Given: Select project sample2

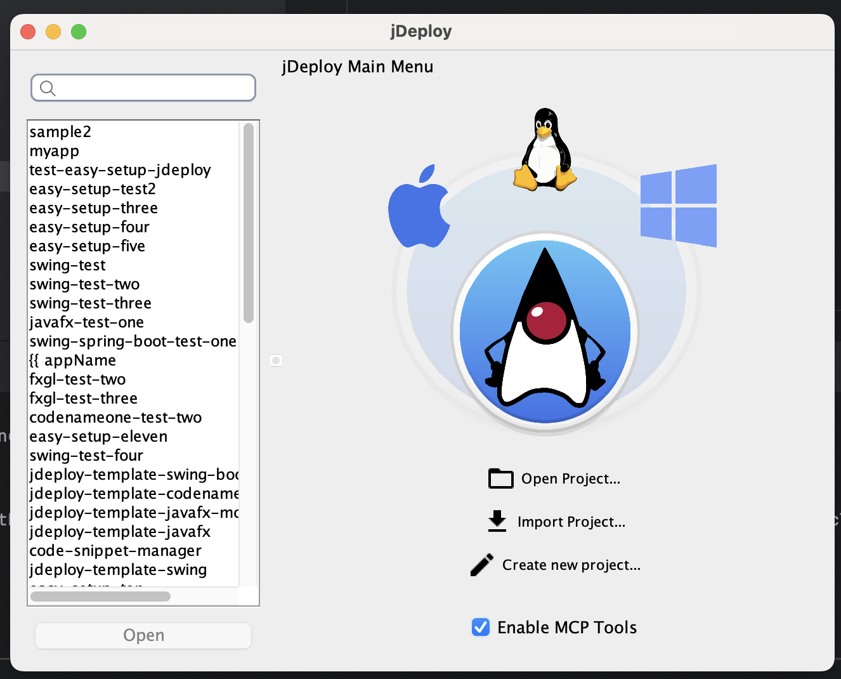Looking at the screenshot, I should click(x=134, y=132).
